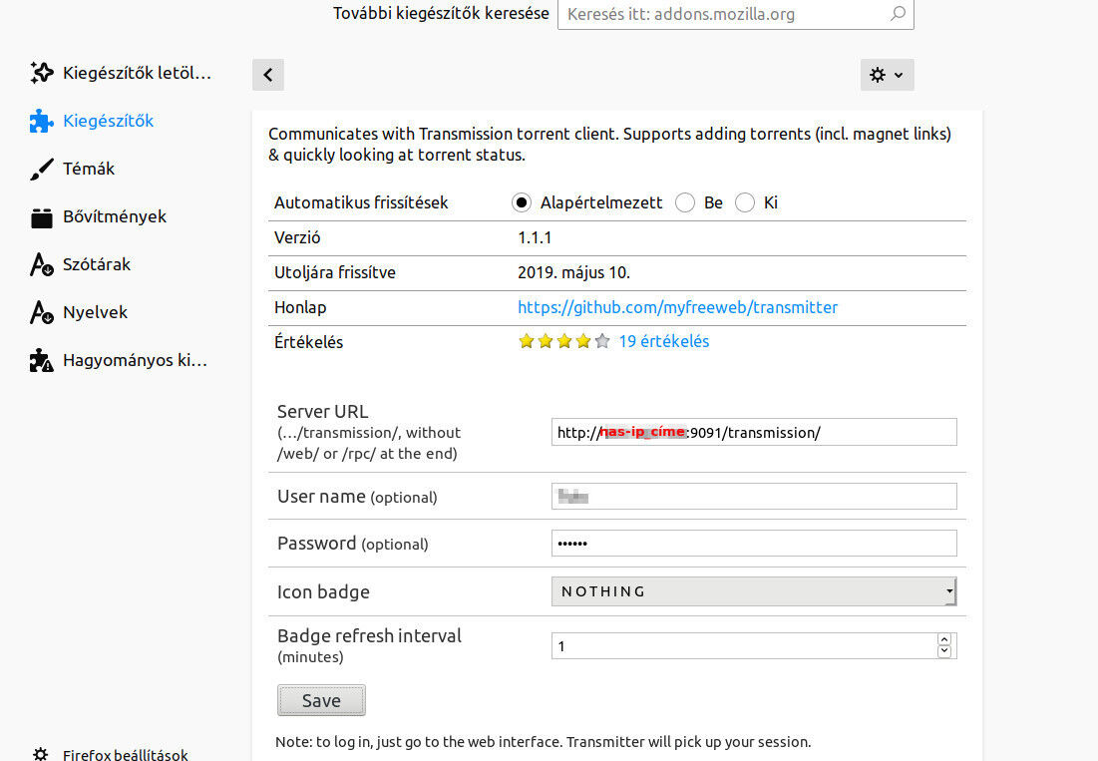The height and width of the screenshot is (761, 1098).
Task: Go back using the left chevron button
Action: point(268,75)
